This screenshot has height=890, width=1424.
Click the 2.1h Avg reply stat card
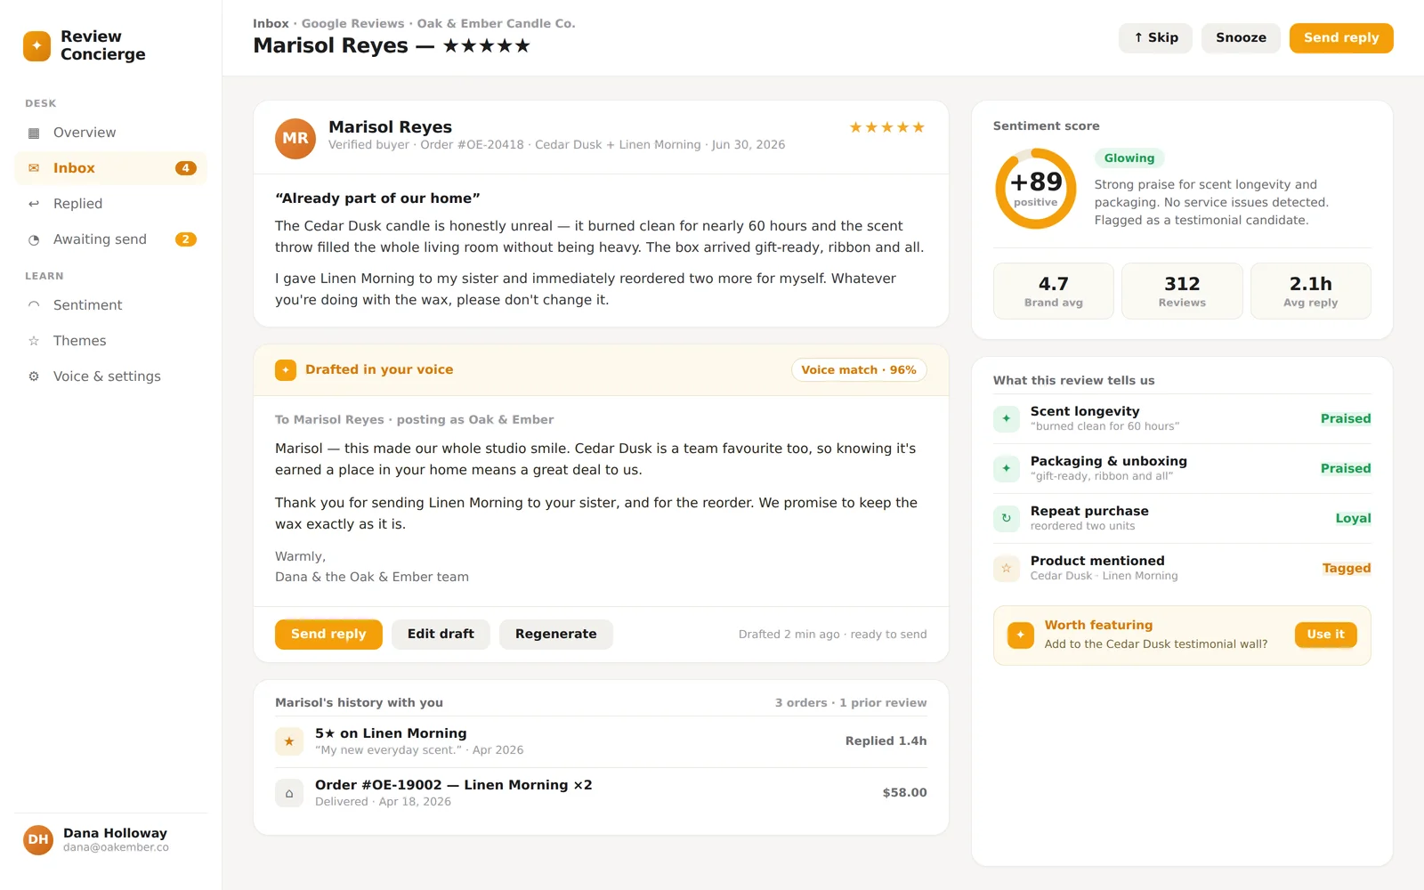[1311, 291]
